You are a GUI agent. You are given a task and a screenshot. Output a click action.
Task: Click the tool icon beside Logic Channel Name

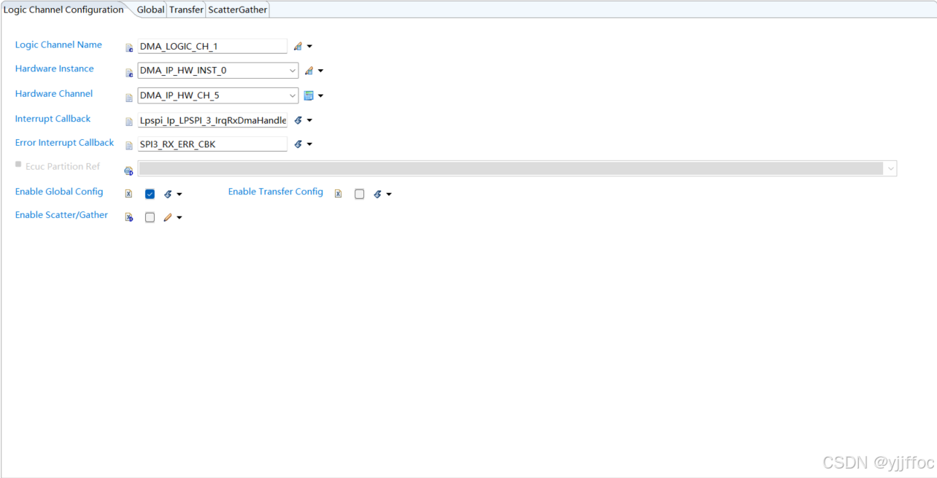298,47
